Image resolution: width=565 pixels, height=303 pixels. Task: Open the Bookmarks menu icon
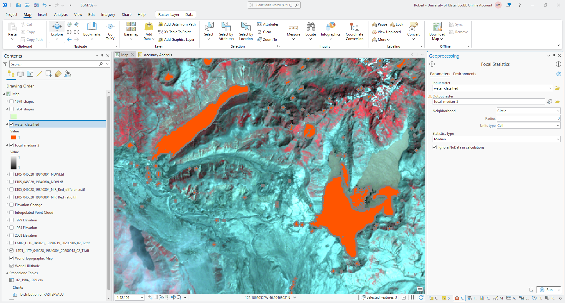(92, 27)
